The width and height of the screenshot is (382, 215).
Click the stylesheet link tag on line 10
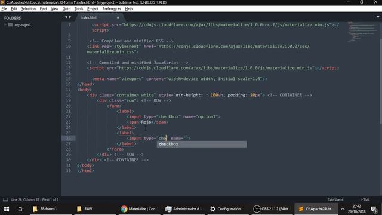pos(198,49)
